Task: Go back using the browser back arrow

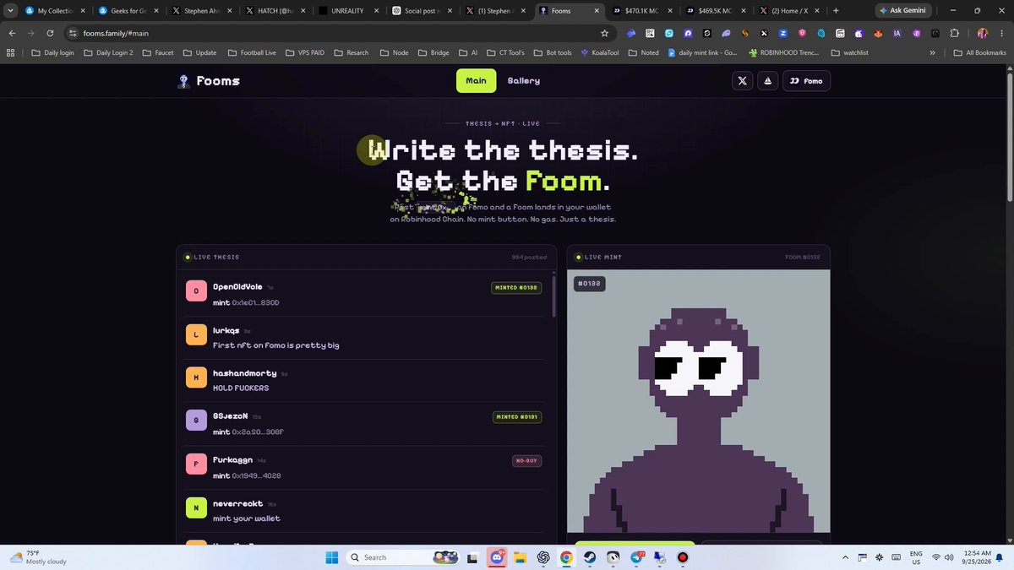Action: pos(12,33)
